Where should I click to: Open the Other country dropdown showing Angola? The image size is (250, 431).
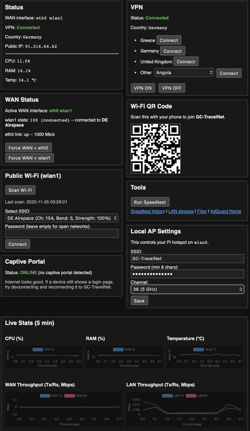click(184, 73)
